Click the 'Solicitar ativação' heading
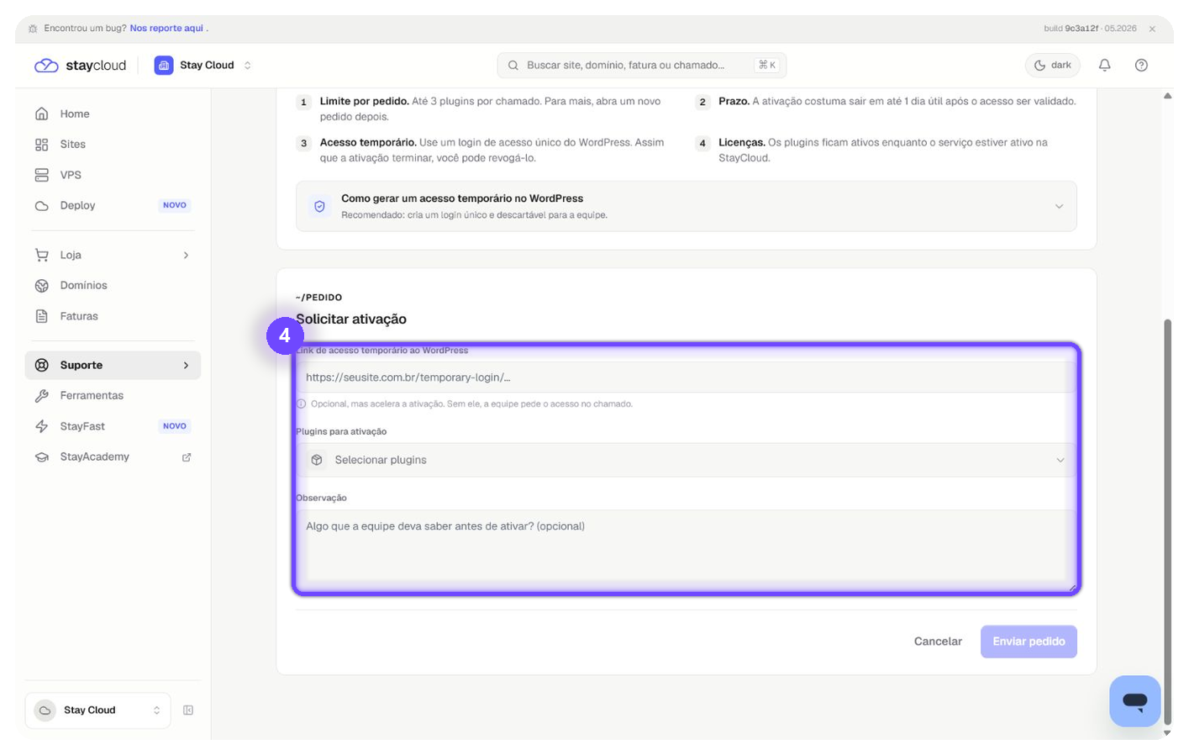 pos(351,319)
